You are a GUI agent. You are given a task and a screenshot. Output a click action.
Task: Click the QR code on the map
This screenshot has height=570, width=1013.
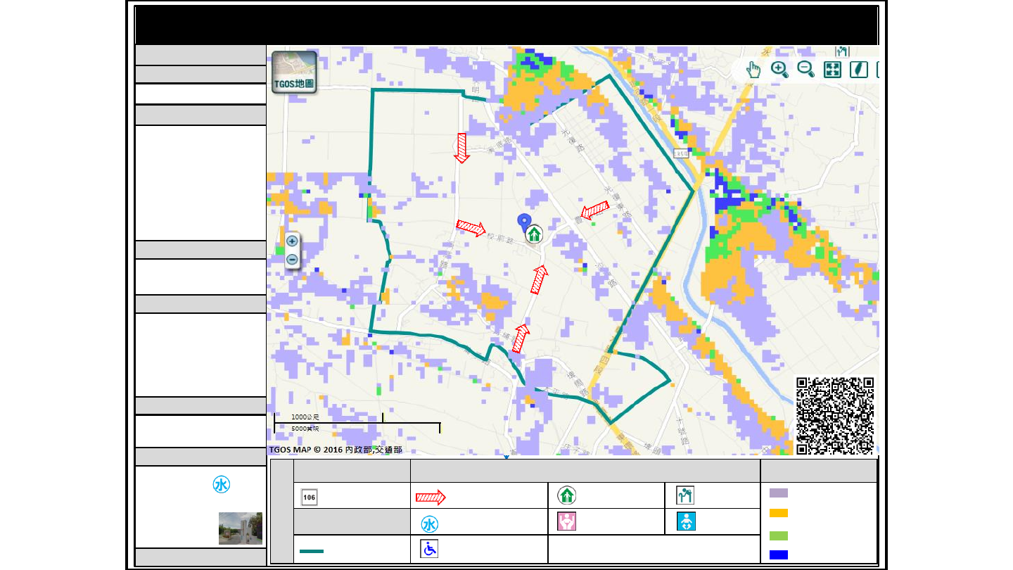[x=835, y=416]
